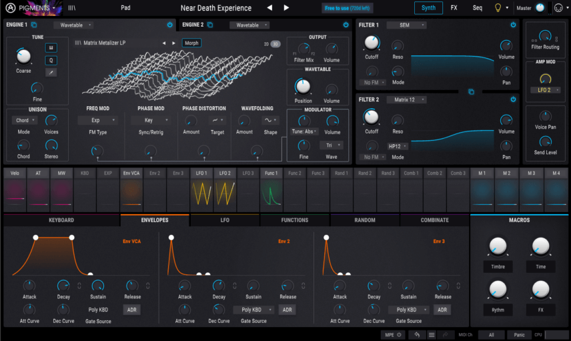The height and width of the screenshot is (341, 571).
Task: Toggle Filter 2 power button
Action: pyautogui.click(x=513, y=99)
